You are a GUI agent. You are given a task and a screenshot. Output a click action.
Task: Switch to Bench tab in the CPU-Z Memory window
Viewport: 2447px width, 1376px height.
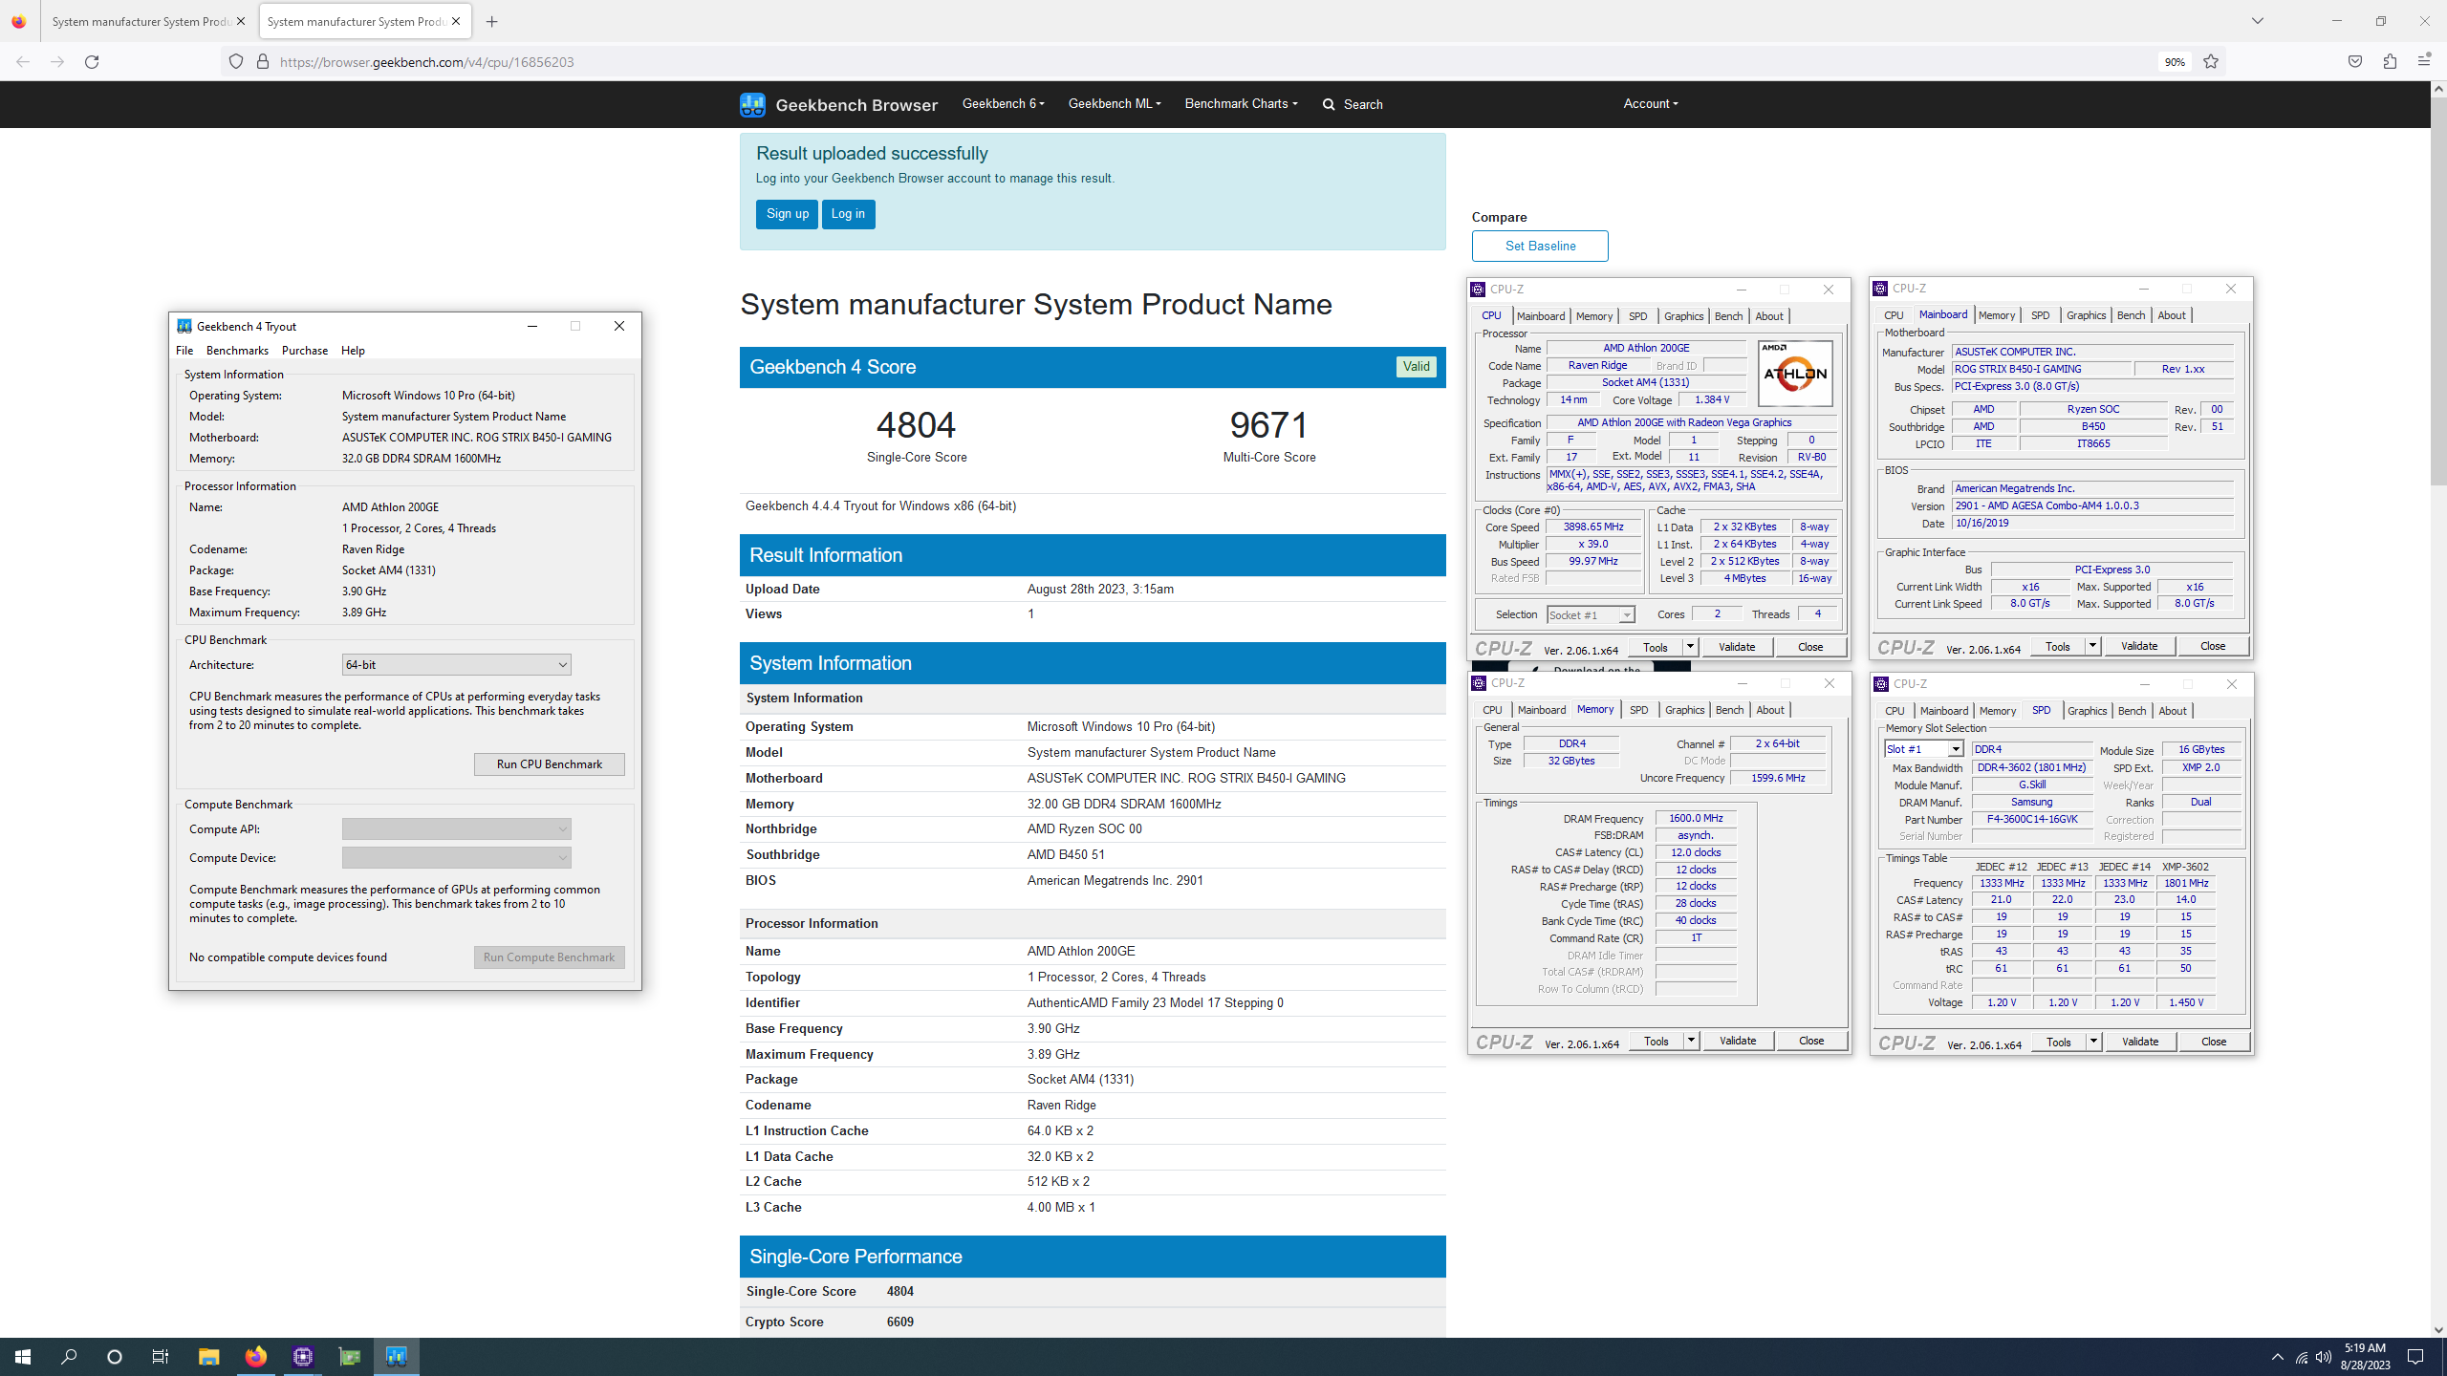tap(1729, 710)
